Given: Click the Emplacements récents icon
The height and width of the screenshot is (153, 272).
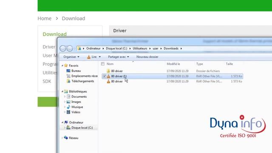Looking at the screenshot, I should (68, 76).
